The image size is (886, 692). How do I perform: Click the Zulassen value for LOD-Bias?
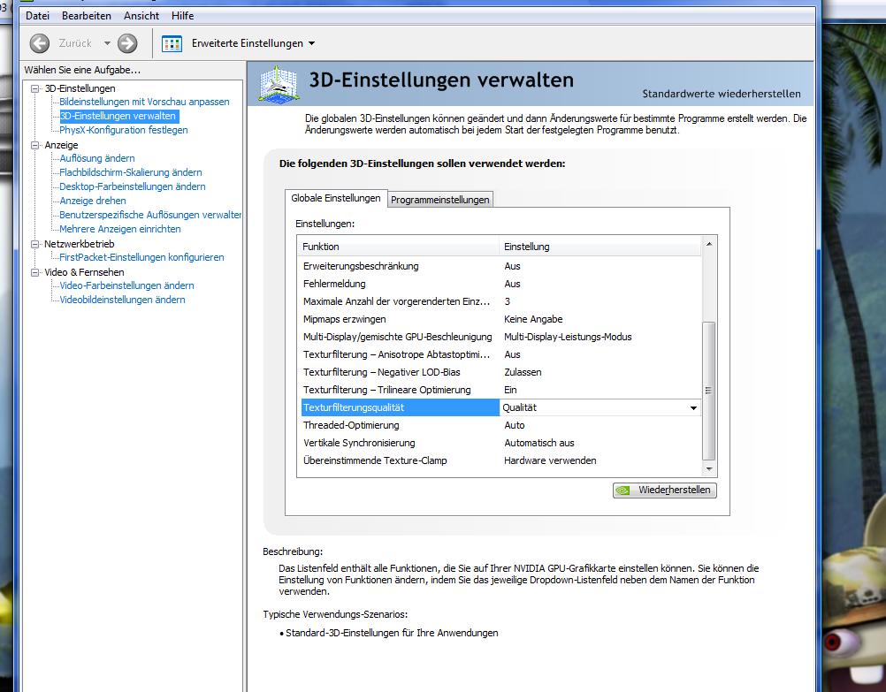(x=523, y=372)
